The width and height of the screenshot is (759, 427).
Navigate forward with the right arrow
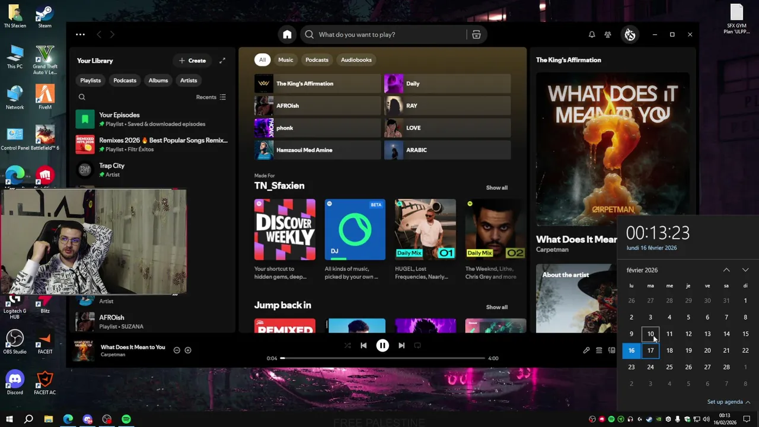tap(112, 34)
